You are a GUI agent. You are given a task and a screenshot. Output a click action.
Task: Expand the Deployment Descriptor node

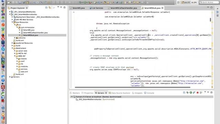(12, 17)
